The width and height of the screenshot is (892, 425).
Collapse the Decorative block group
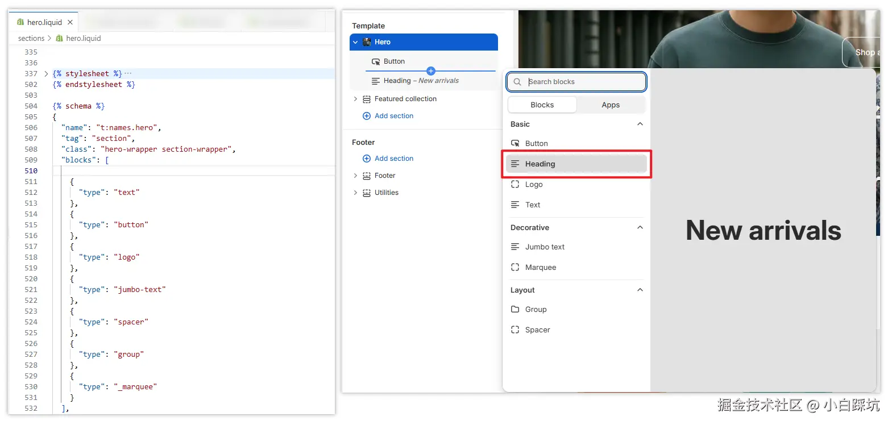tap(640, 227)
